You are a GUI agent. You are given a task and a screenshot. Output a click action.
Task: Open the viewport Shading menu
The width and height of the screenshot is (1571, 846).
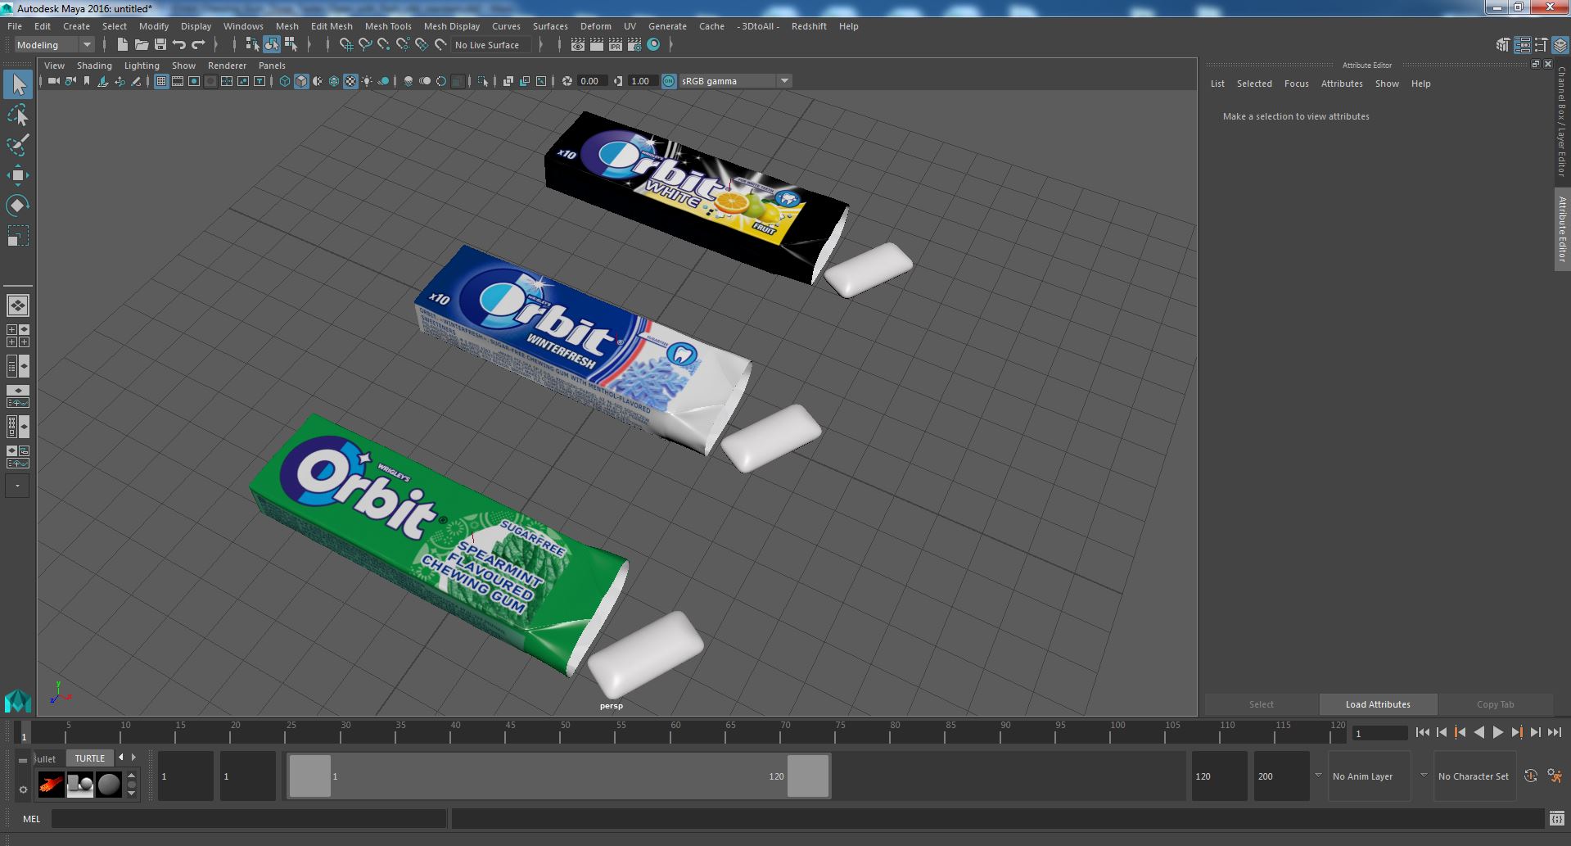(94, 66)
